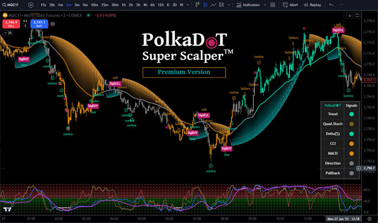Select the candles chart style icon
Viewport: 378px width, 223px height.
tap(205, 5)
